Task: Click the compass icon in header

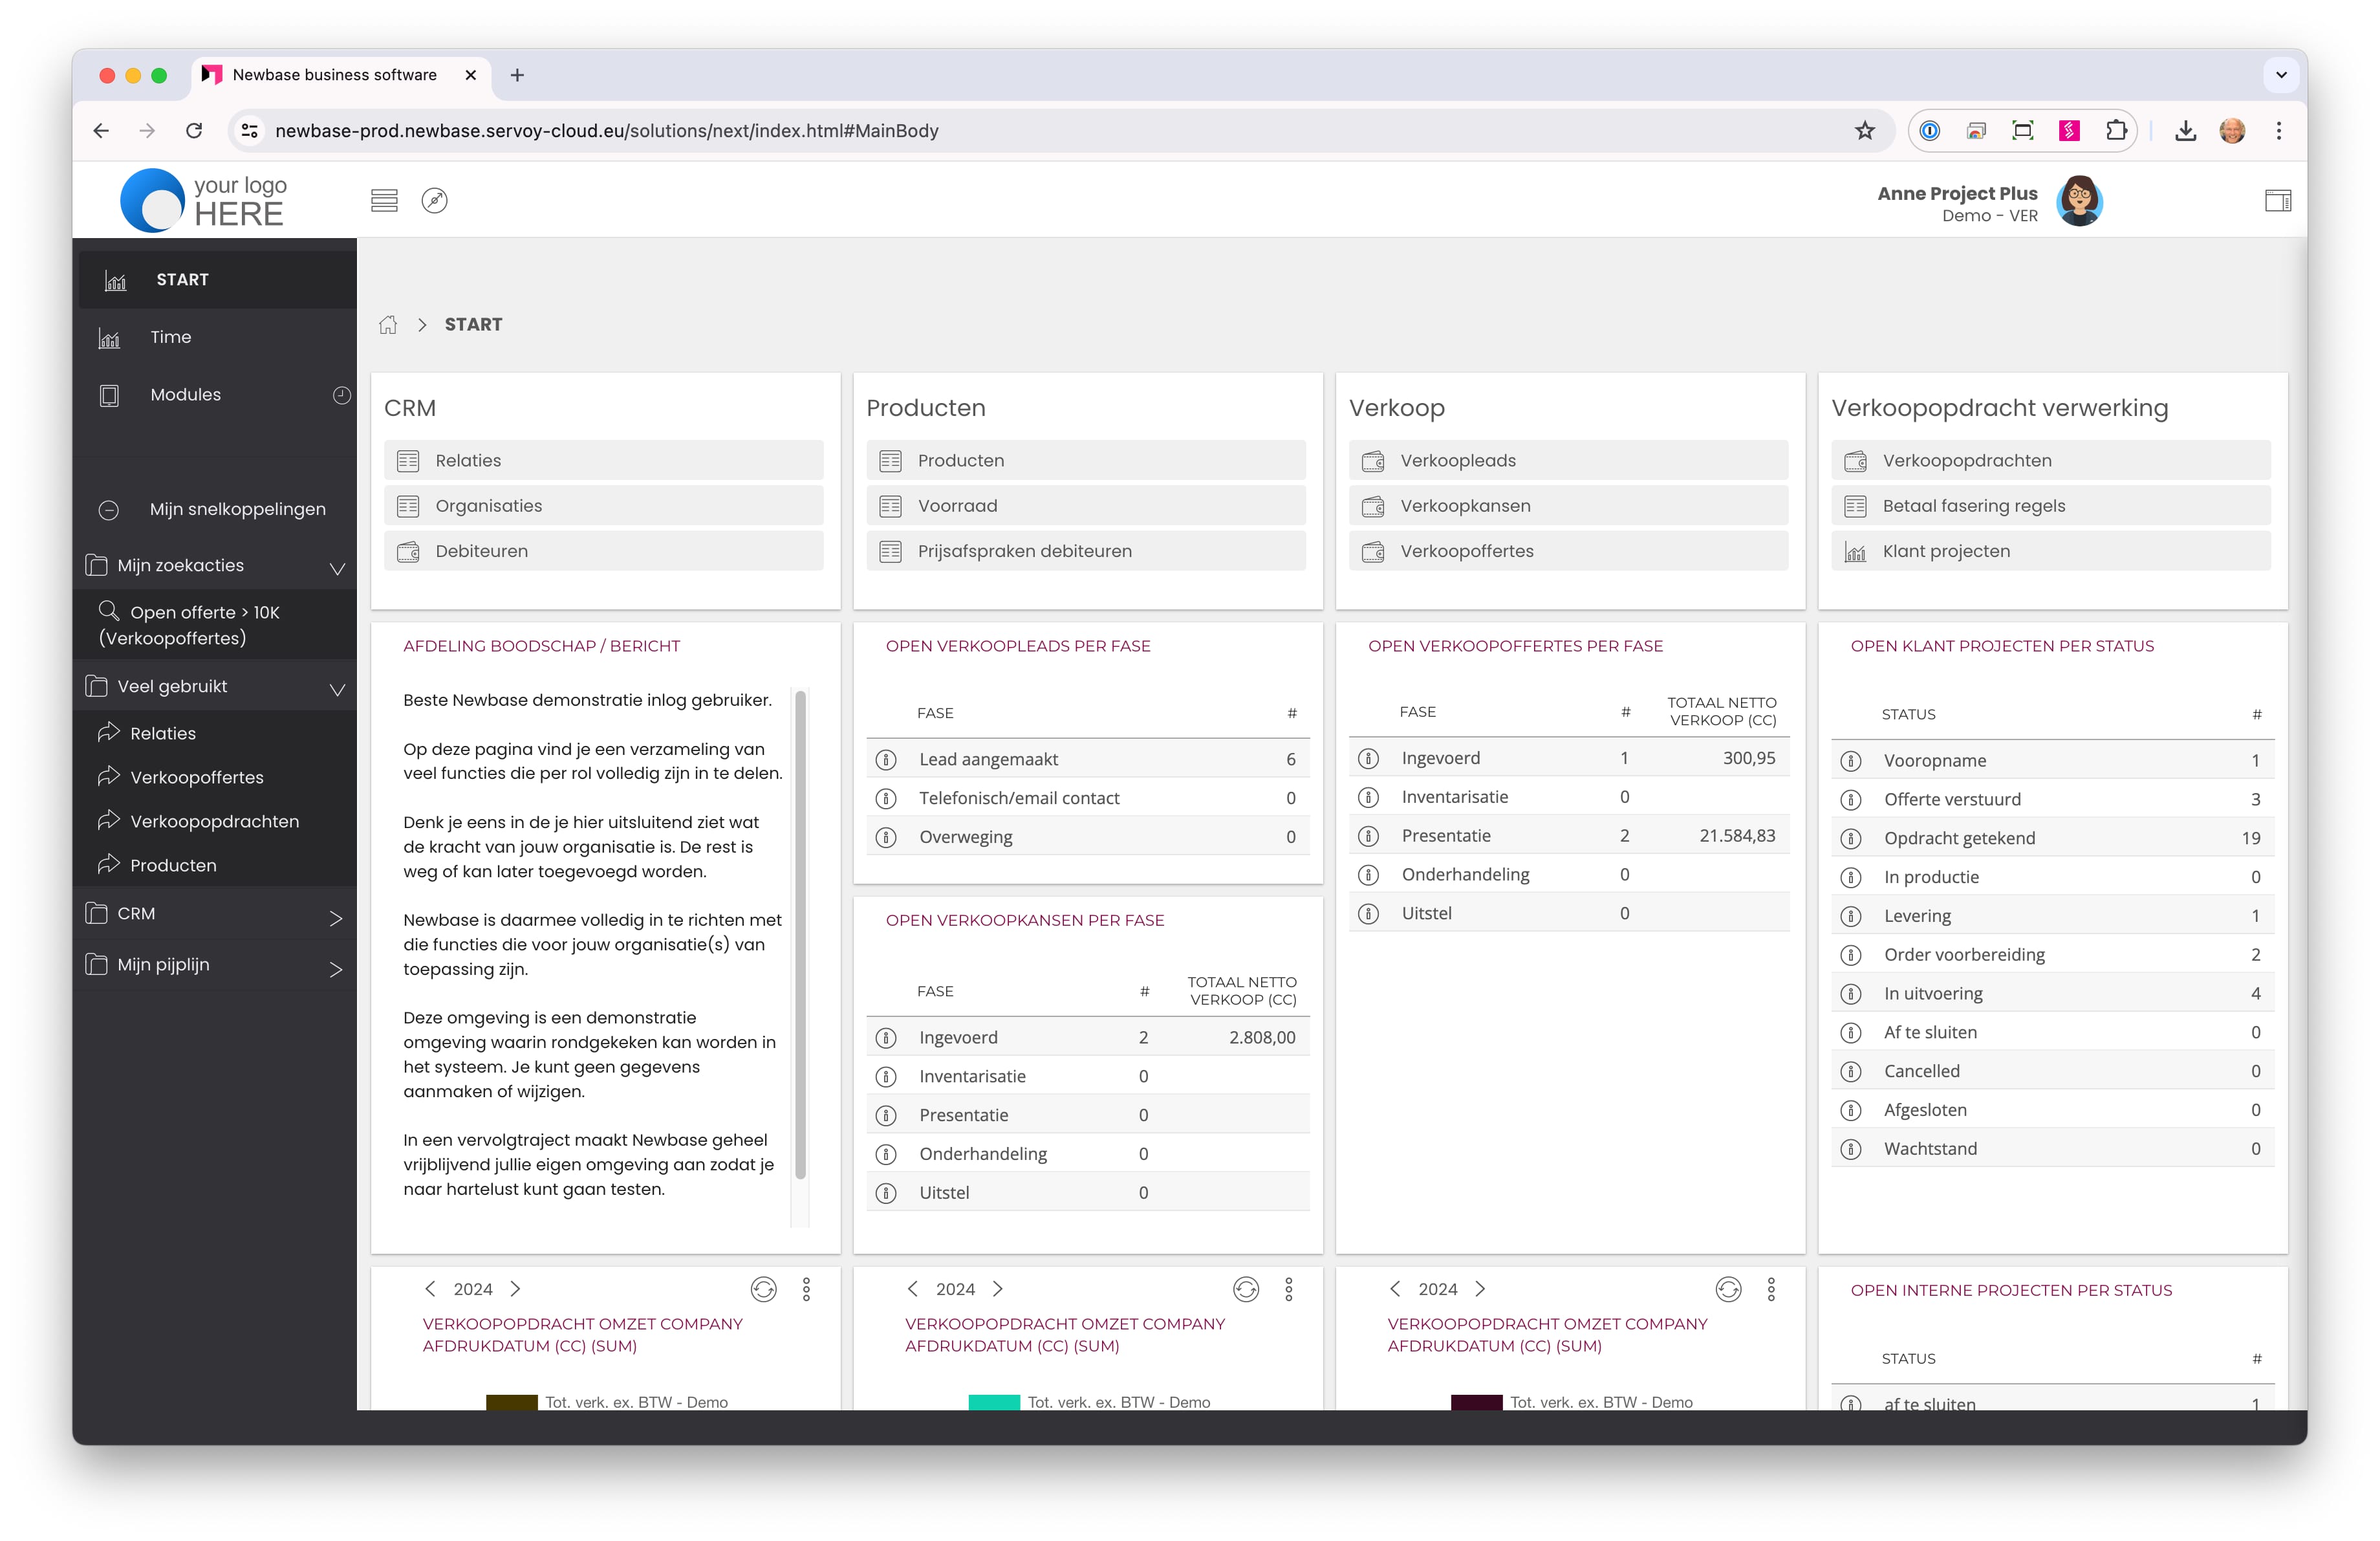Action: [x=434, y=200]
